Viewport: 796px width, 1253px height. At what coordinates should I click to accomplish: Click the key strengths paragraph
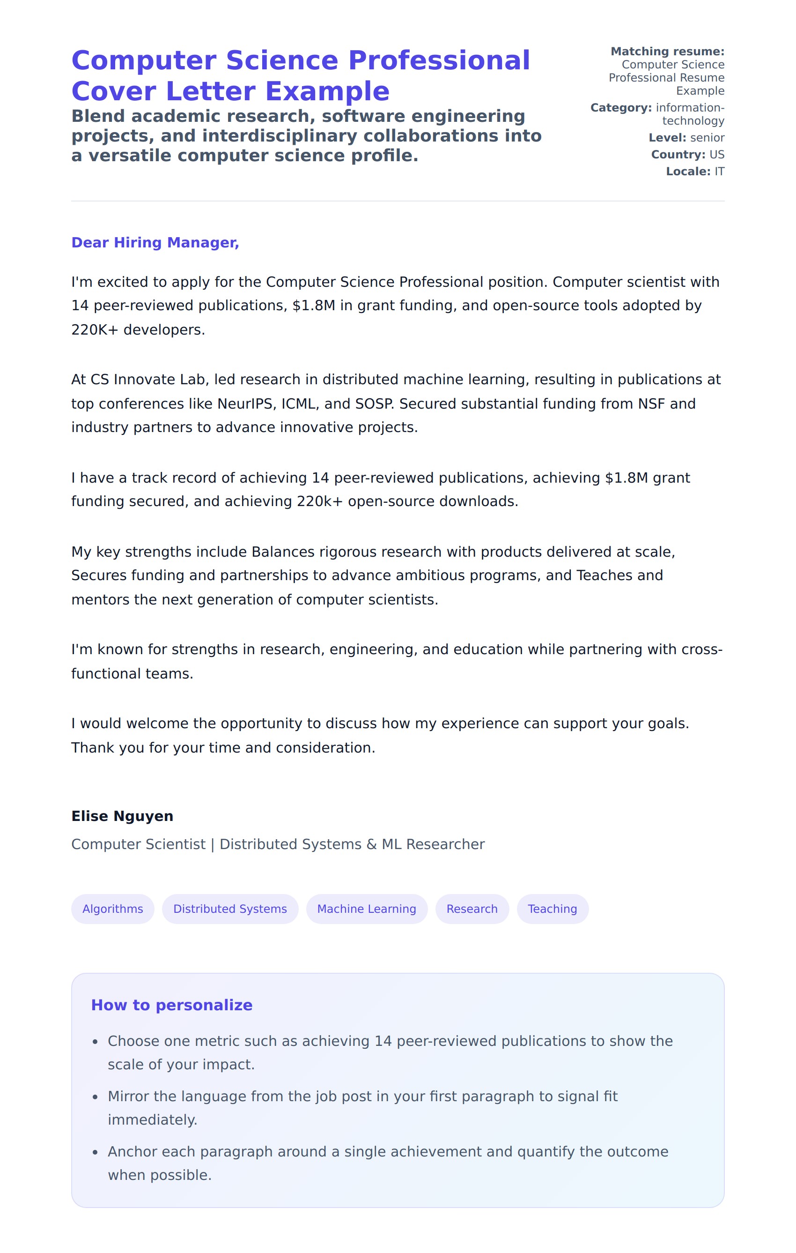373,575
